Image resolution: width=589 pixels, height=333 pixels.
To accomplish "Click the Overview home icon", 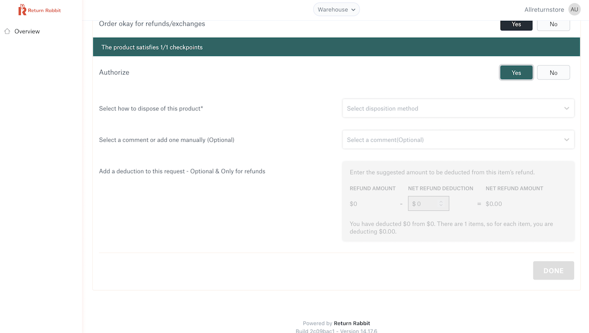I will tap(7, 31).
